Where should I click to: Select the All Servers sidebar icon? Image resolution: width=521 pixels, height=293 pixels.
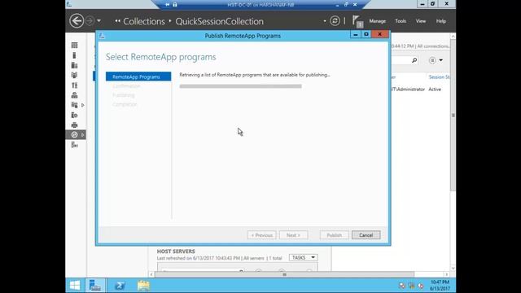coord(74,65)
